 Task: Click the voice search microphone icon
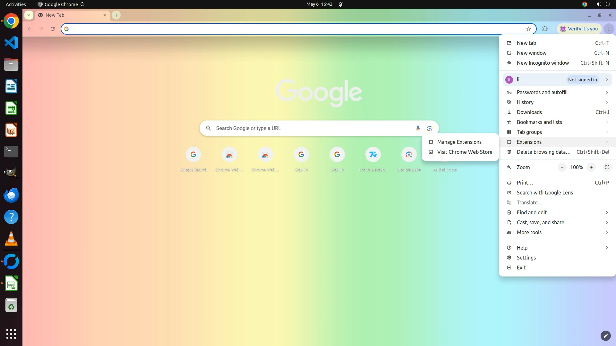tap(417, 128)
